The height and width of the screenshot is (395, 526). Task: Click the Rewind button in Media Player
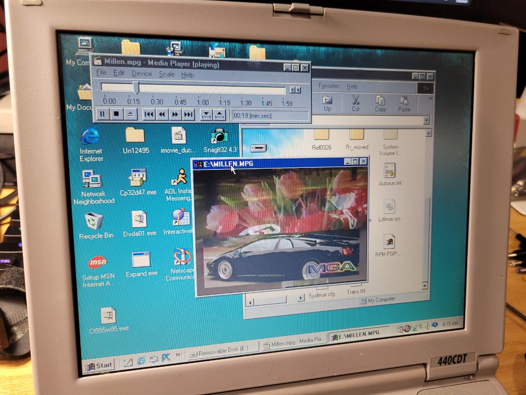coord(162,114)
